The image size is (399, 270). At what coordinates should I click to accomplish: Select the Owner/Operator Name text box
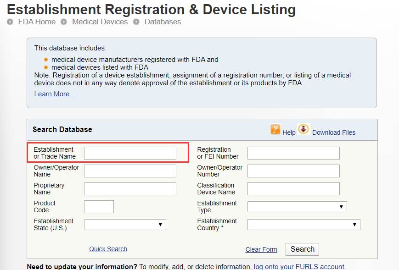pyautogui.click(x=130, y=171)
